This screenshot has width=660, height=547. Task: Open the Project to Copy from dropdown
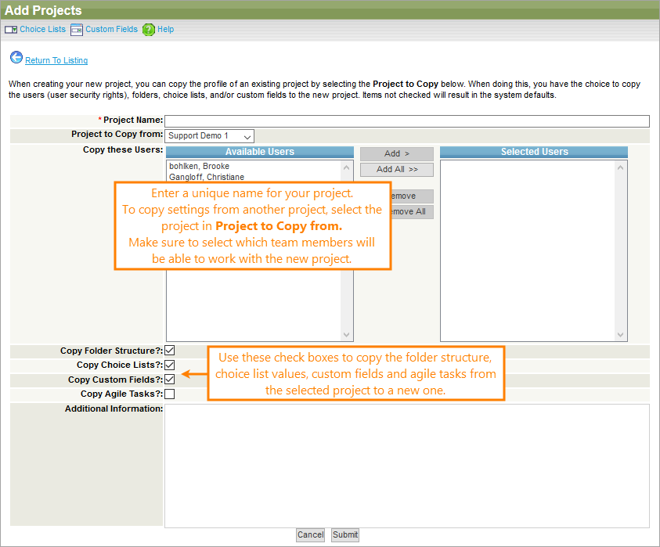pyautogui.click(x=210, y=136)
